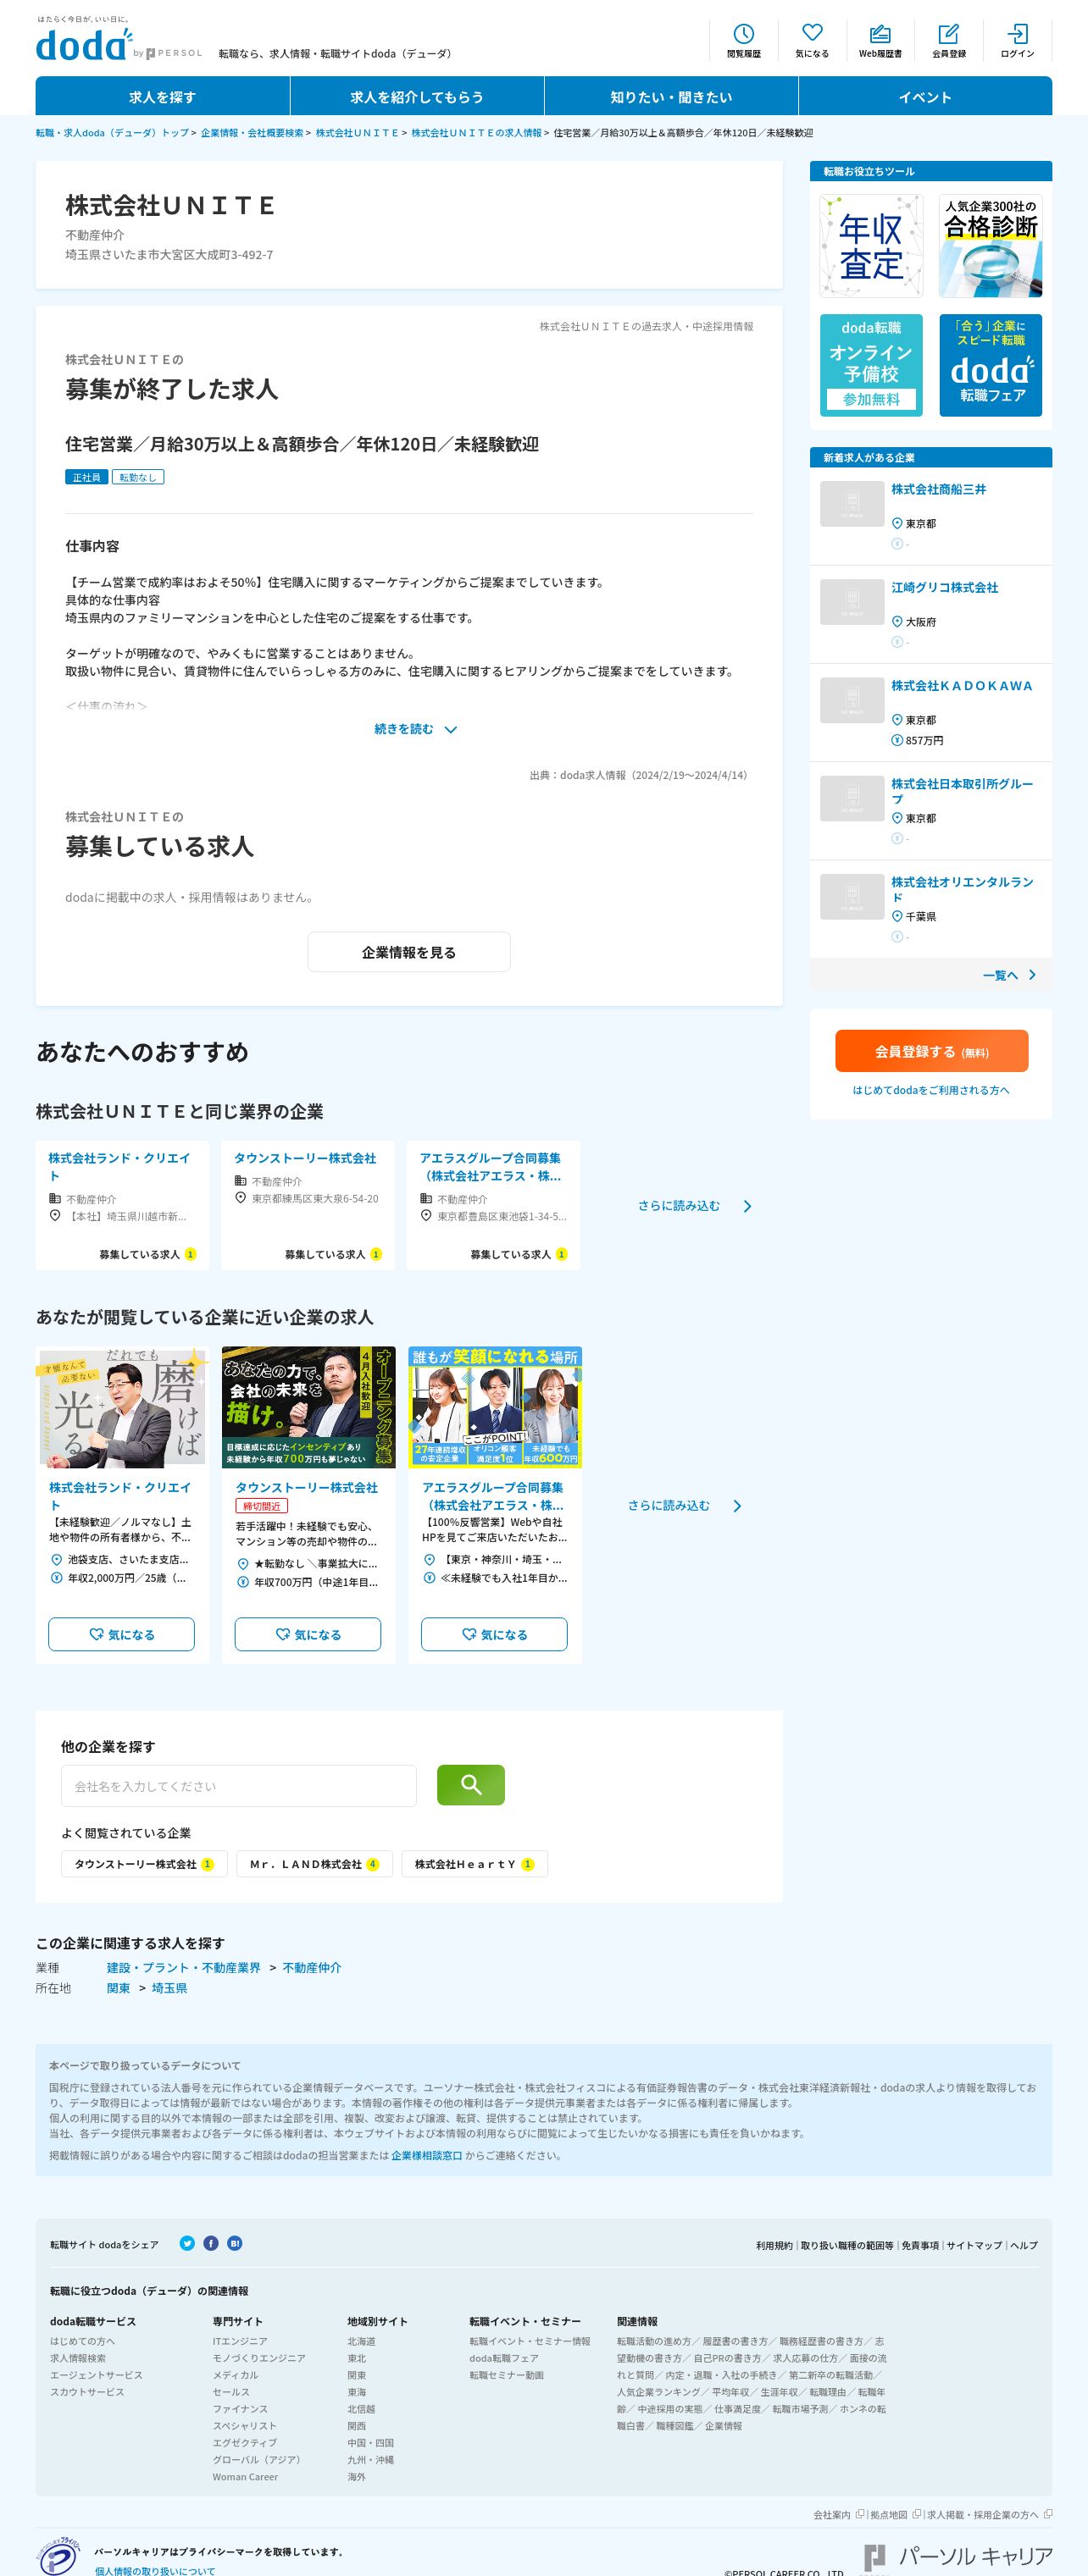Open the 知りたい・聞きたい navigation tab
Image resolution: width=1088 pixels, height=2576 pixels.
[x=670, y=97]
